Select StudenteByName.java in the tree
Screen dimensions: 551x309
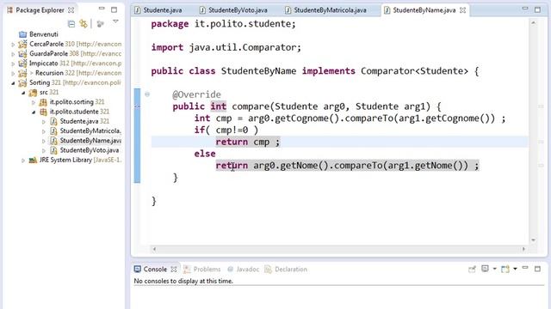[90, 141]
